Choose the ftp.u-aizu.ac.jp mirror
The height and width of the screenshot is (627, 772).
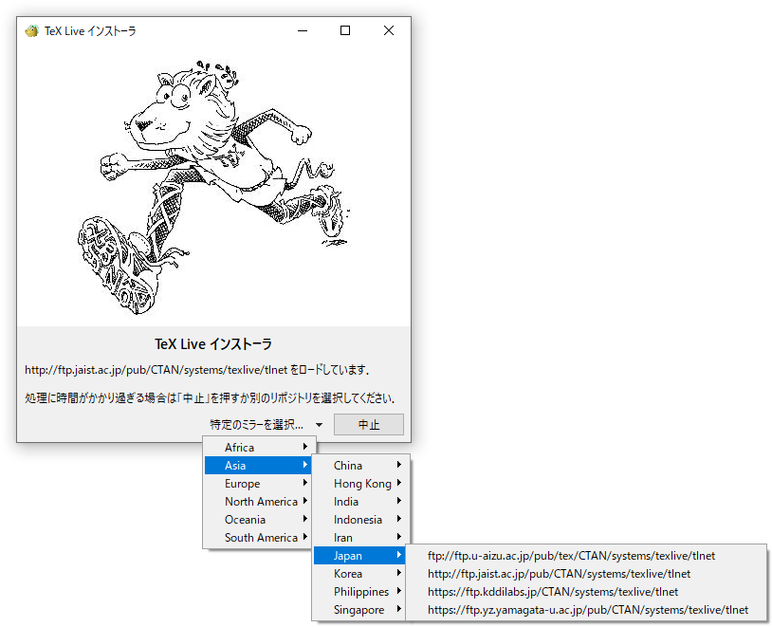[586, 556]
